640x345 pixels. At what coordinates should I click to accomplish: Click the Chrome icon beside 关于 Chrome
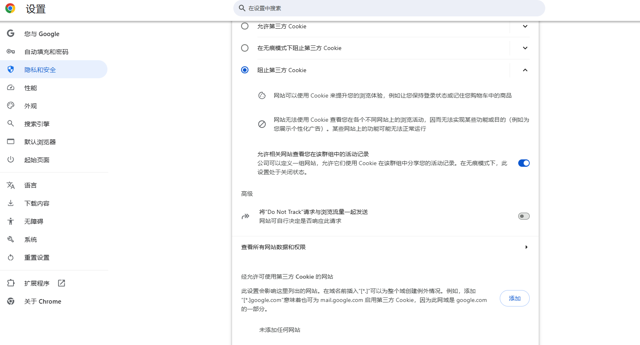[x=11, y=301]
